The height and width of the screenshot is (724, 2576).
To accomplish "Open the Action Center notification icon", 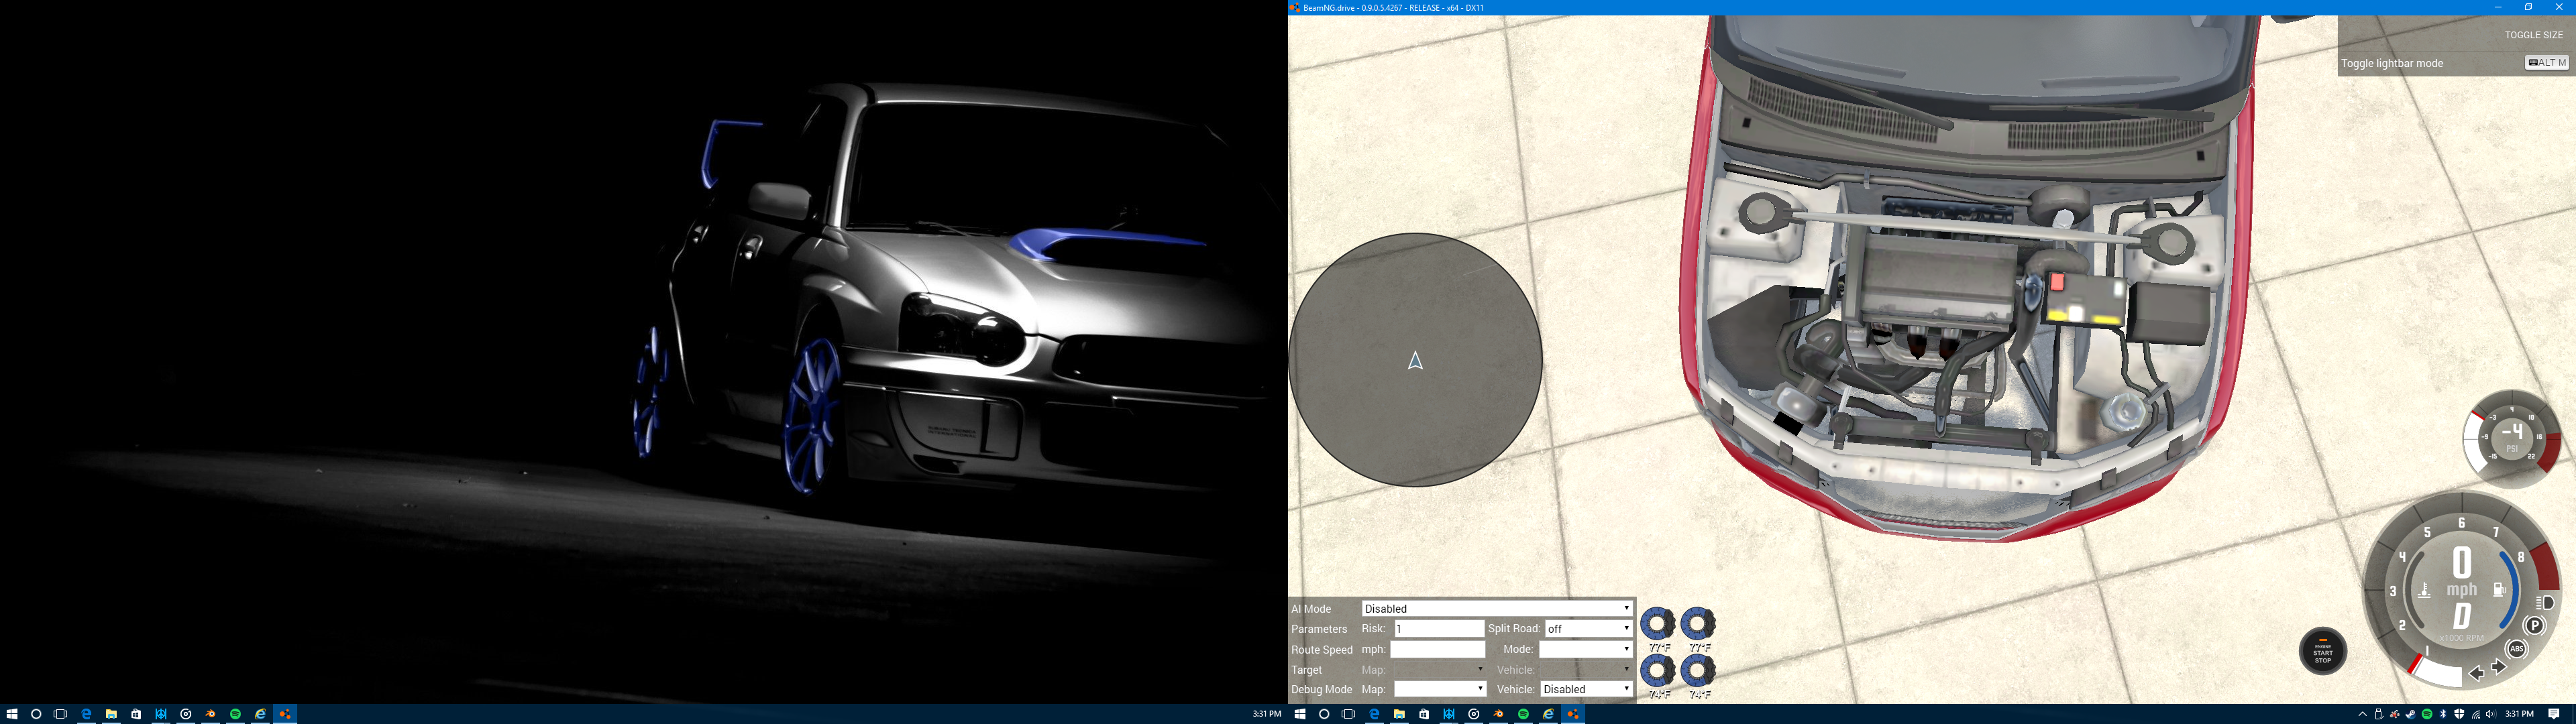I will [2554, 714].
